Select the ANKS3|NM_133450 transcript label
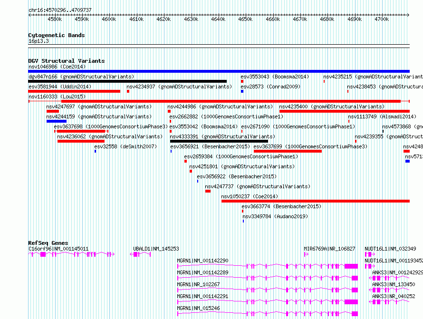 tap(394, 284)
